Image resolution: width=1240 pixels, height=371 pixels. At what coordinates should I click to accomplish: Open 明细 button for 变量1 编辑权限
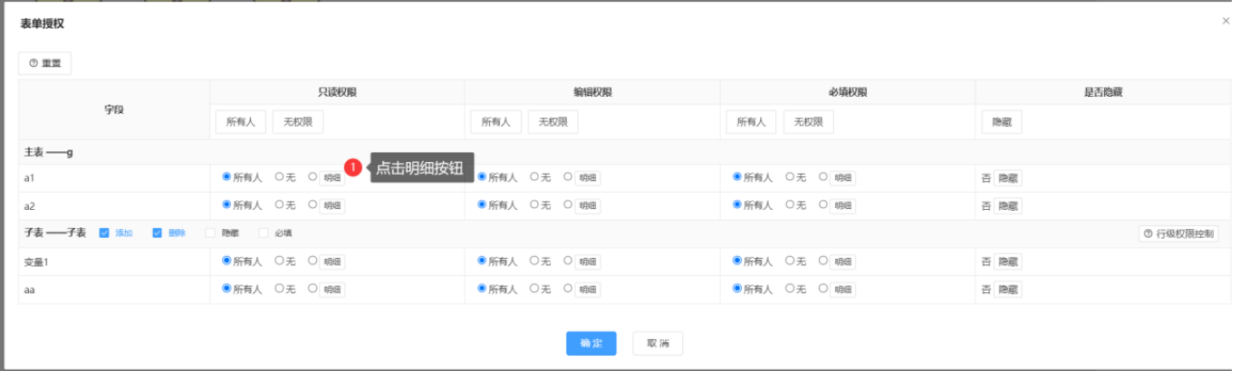(x=588, y=262)
